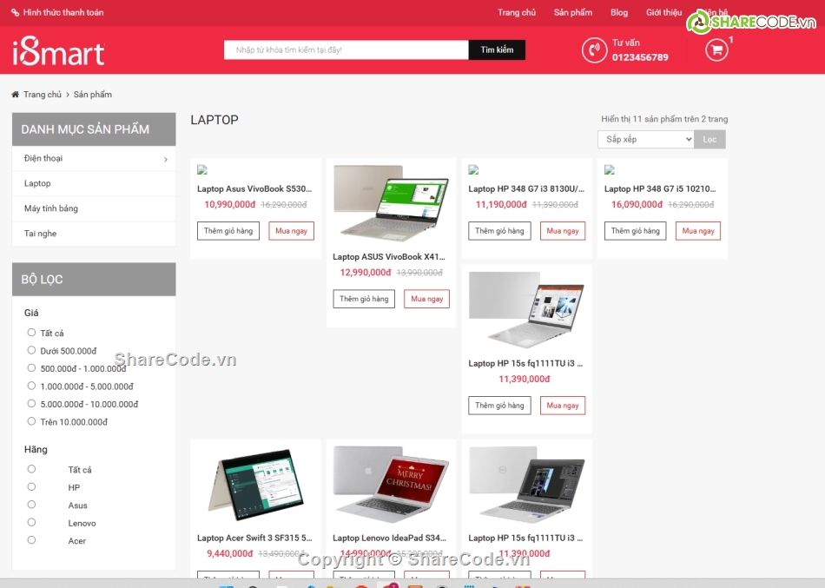Select price filter Trên 10.000.000đ
Image resolution: width=825 pixels, height=588 pixels.
point(31,421)
